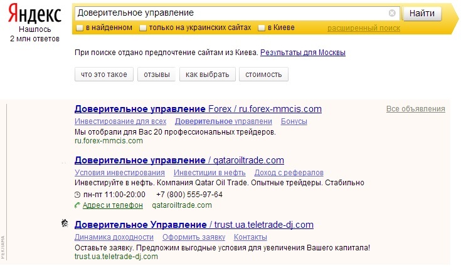The height and width of the screenshot is (271, 461).
Task: Click the 'пн-пт 11:00-20:00' working hours text
Action: tap(114, 195)
